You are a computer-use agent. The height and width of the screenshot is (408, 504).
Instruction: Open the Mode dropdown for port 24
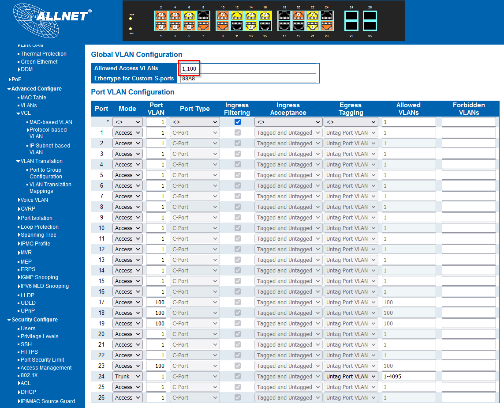(127, 376)
